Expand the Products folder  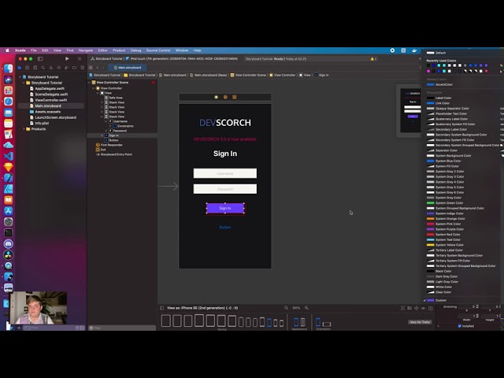[x=24, y=129]
